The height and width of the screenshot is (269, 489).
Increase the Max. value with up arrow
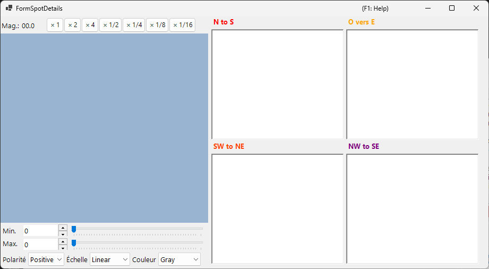(63, 241)
